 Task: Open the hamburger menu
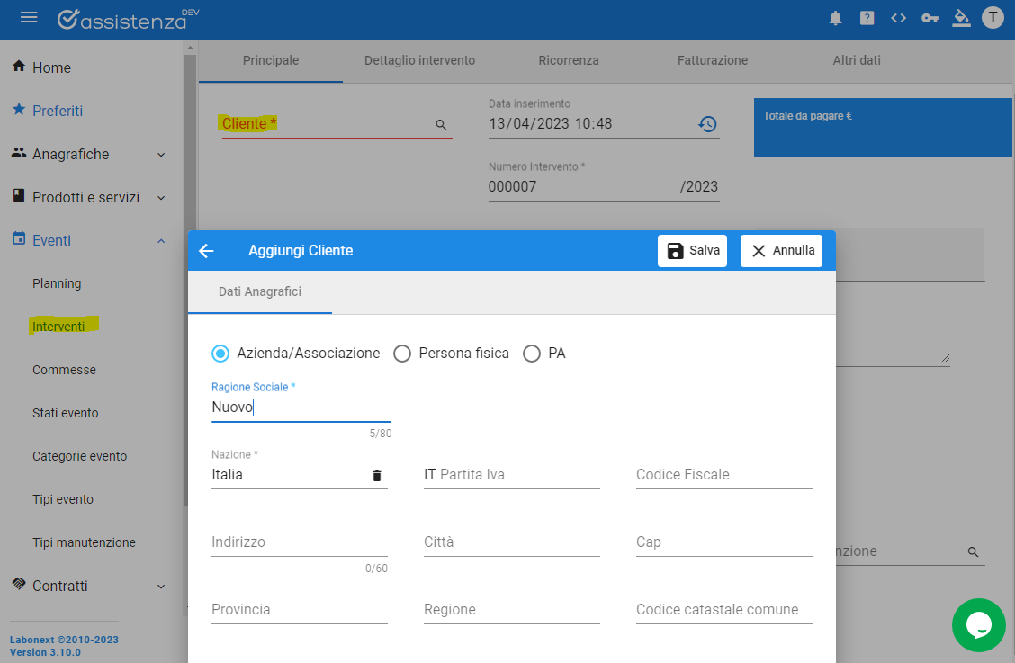[29, 17]
